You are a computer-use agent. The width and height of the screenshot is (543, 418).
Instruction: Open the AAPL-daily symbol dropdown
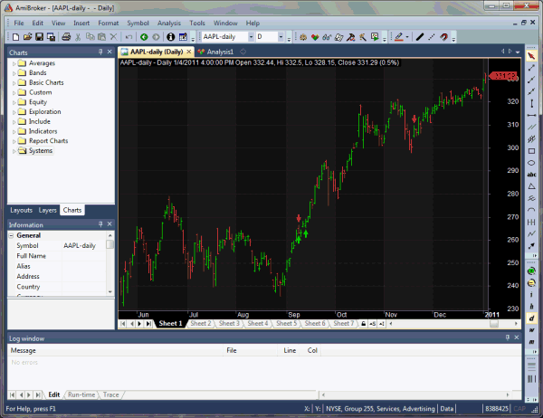click(251, 37)
